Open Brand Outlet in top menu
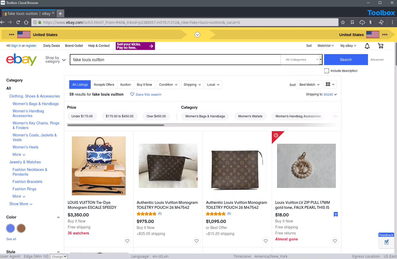 click(74, 46)
